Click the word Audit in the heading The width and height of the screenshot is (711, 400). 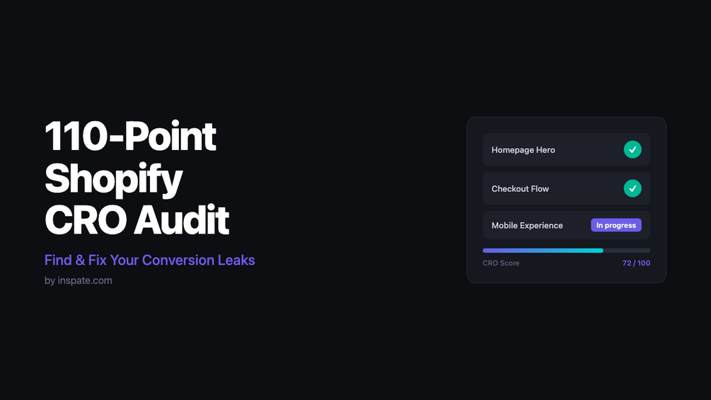[x=181, y=220]
